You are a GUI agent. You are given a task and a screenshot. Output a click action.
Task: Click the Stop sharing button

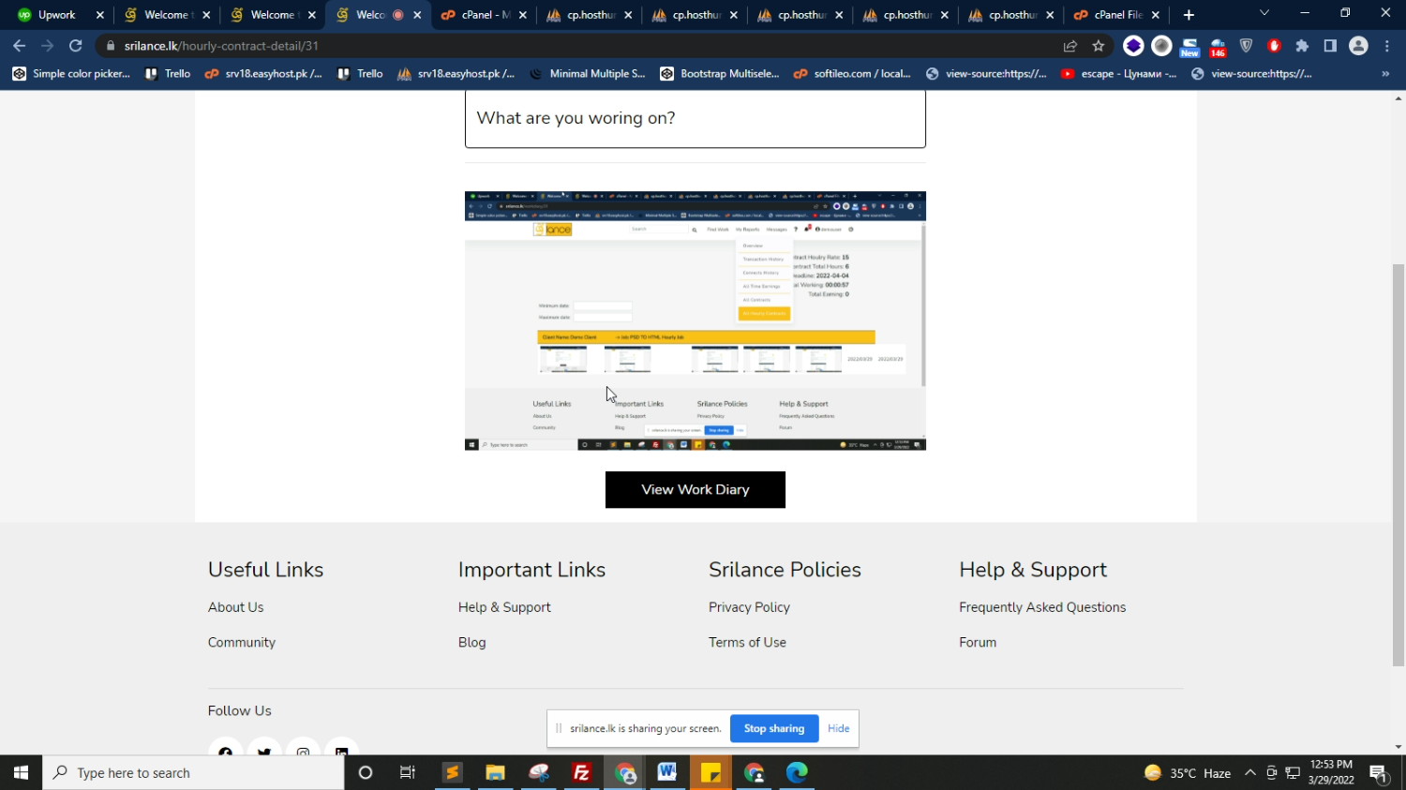(773, 728)
